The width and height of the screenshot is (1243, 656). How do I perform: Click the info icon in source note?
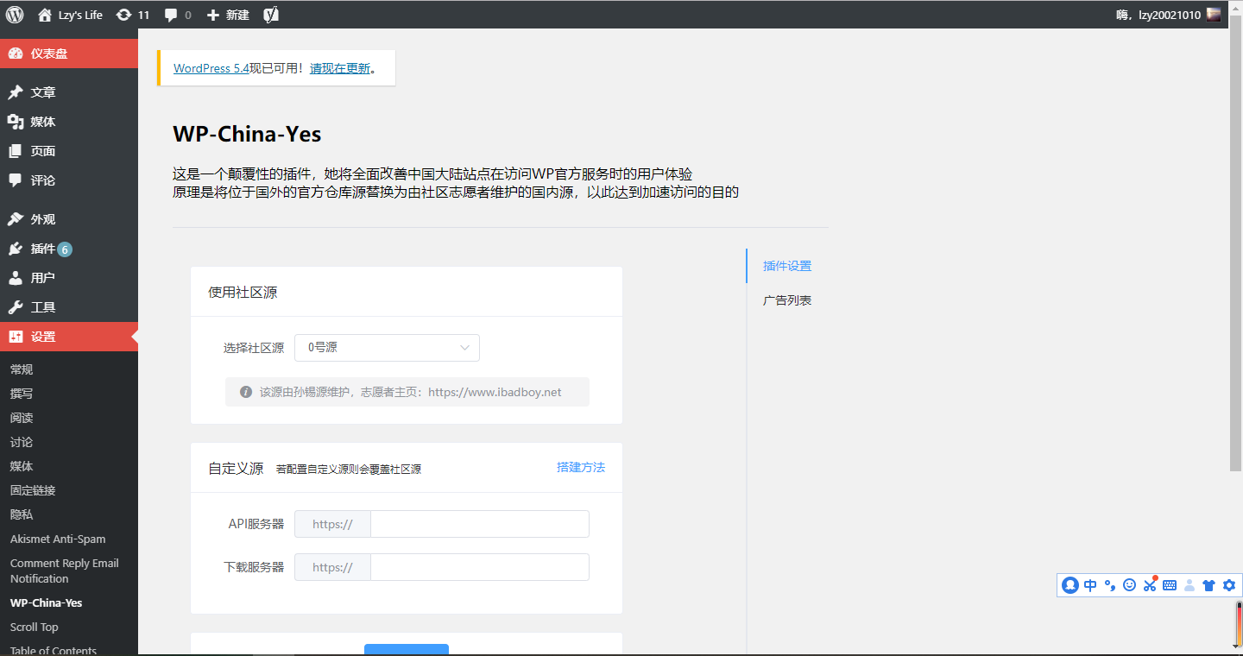tap(246, 392)
